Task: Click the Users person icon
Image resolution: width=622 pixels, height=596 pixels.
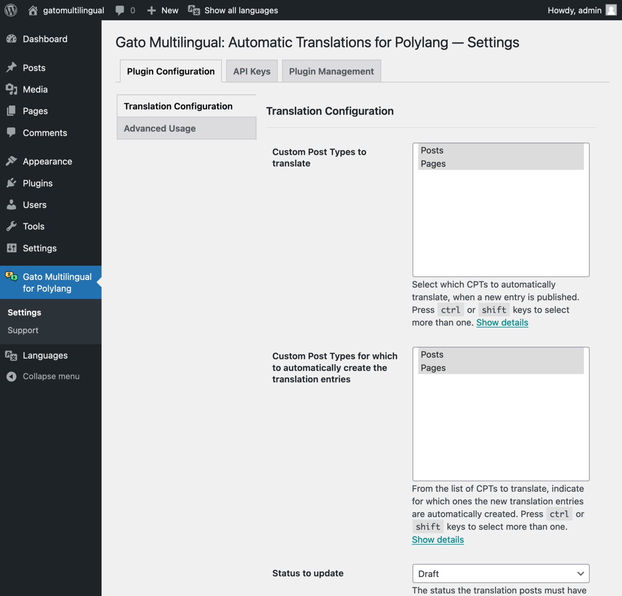Action: (11, 204)
